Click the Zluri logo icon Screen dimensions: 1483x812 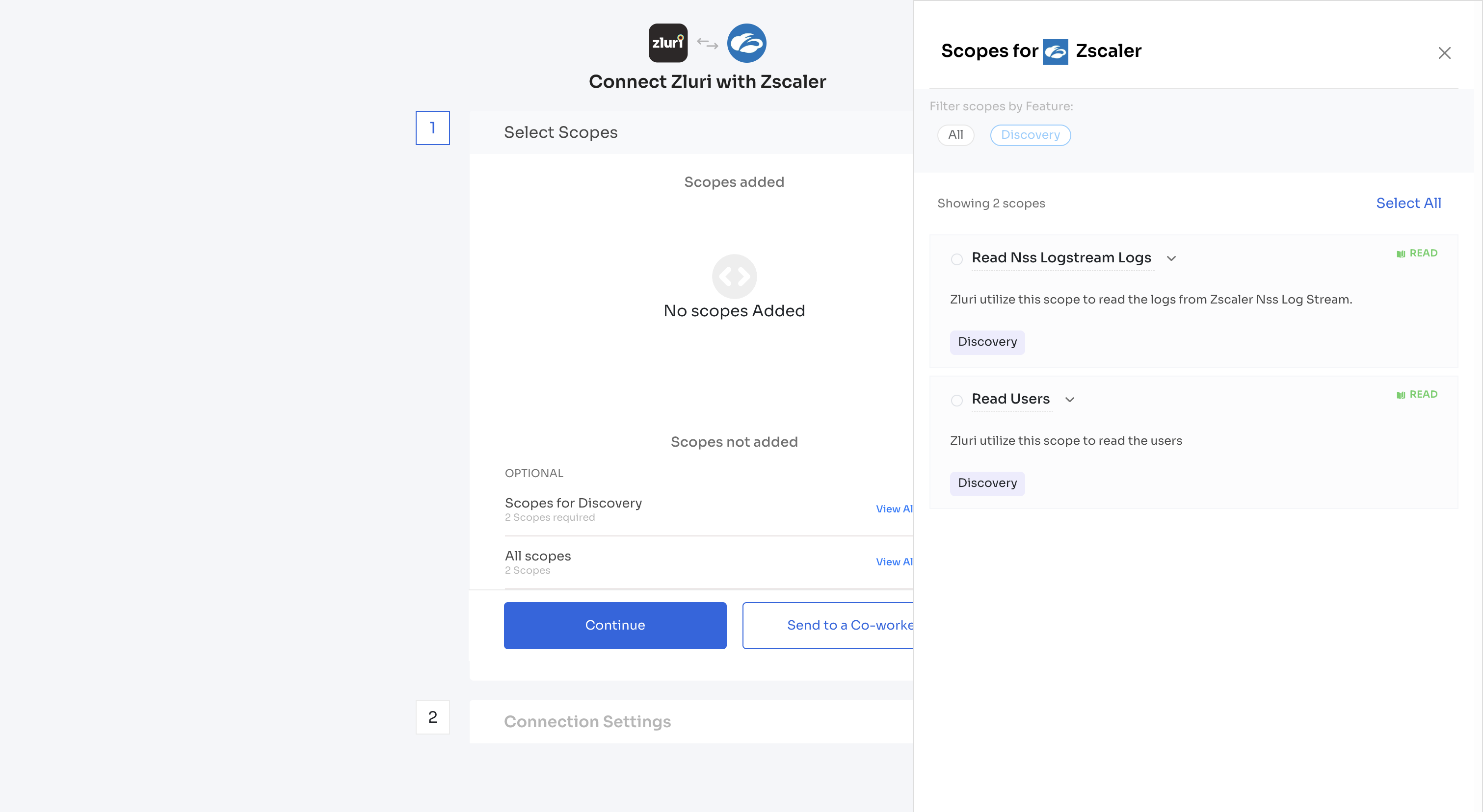(668, 43)
